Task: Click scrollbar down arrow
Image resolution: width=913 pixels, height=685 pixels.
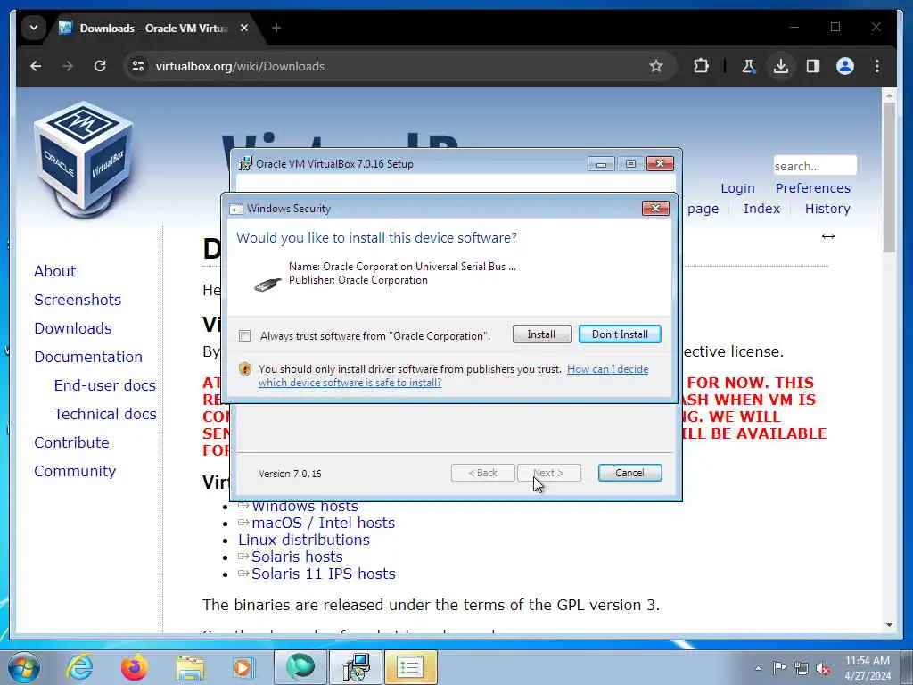Action: (889, 625)
